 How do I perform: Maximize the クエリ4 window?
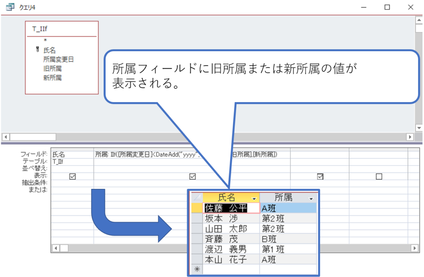pos(387,7)
